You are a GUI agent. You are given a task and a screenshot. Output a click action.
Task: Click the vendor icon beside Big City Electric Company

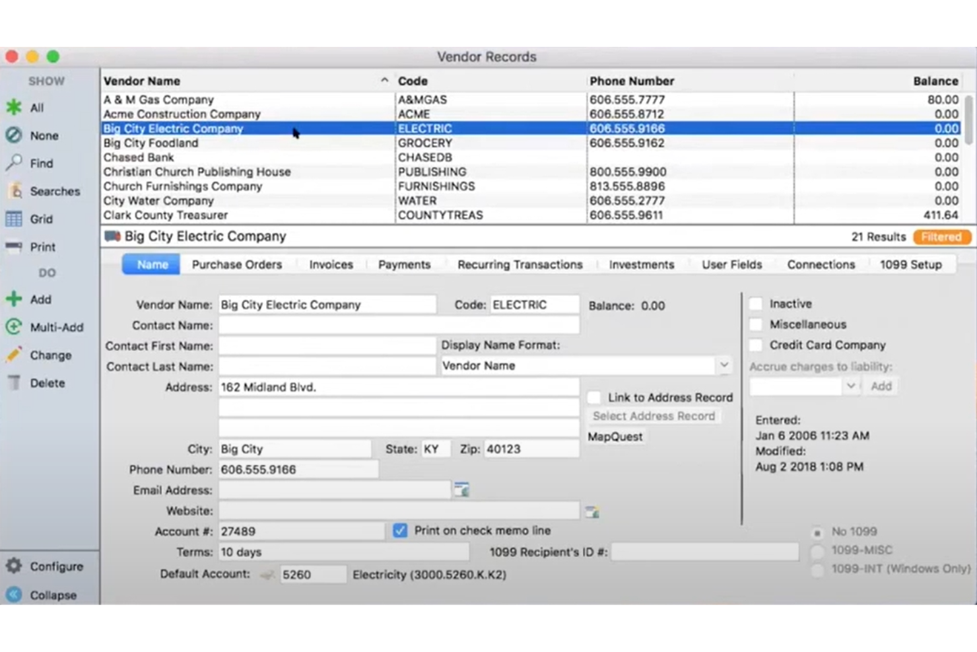coord(112,236)
